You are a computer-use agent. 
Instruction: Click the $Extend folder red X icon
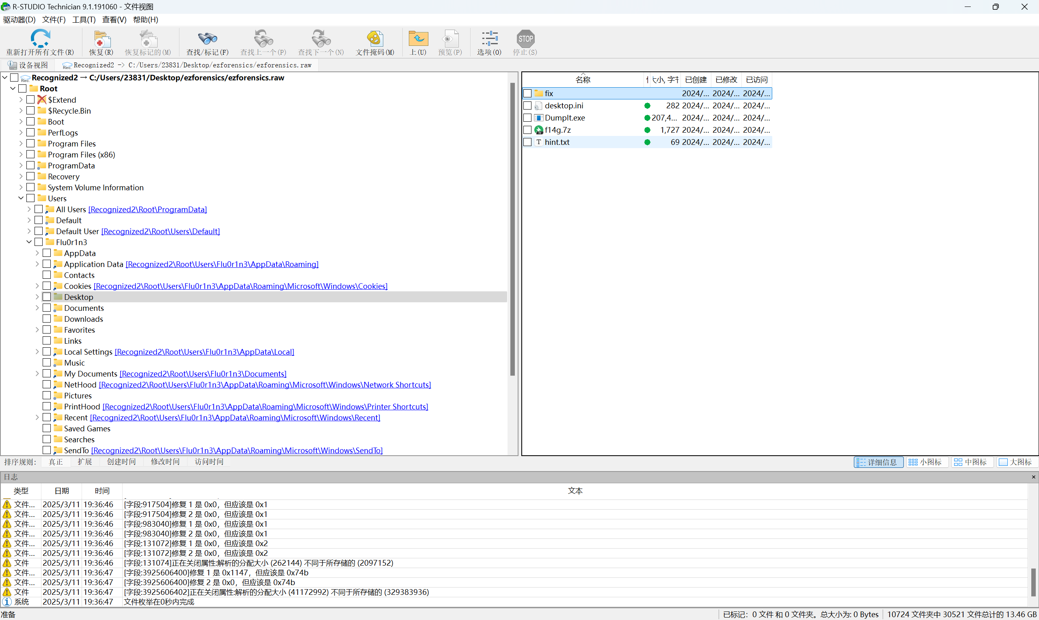(x=42, y=99)
